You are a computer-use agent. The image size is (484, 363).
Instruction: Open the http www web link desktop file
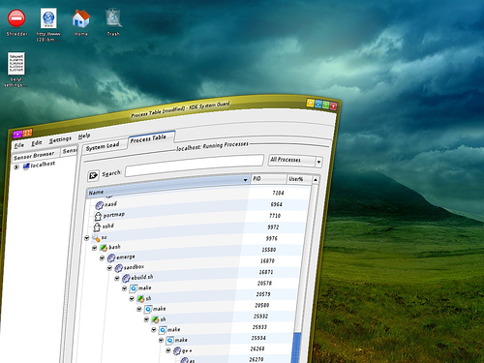48,18
